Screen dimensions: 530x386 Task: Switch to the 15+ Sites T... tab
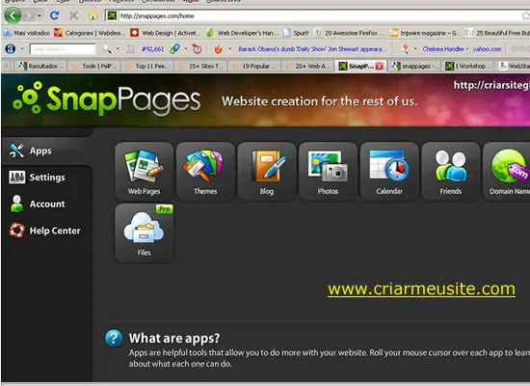(201, 66)
